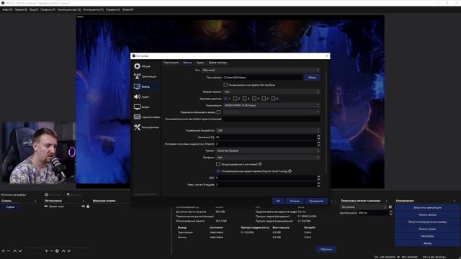This screenshot has height=259, width=461.
Task: Move the source down in Sources list
Action: 69,251
